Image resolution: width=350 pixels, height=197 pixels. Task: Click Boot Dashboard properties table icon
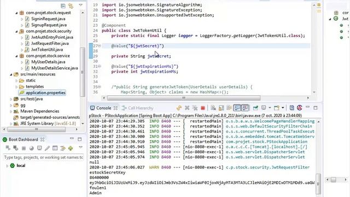click(x=55, y=148)
